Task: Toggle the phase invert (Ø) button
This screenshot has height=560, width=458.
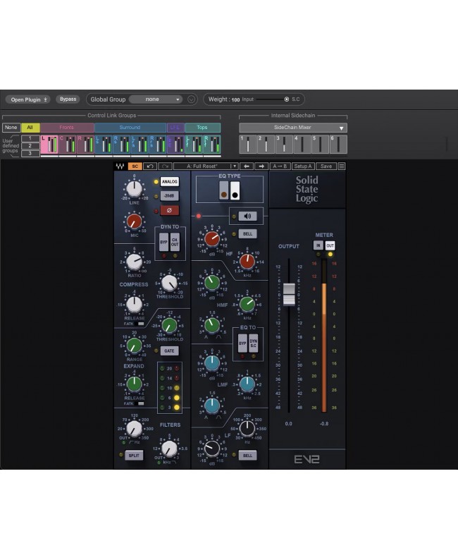Action: click(169, 211)
